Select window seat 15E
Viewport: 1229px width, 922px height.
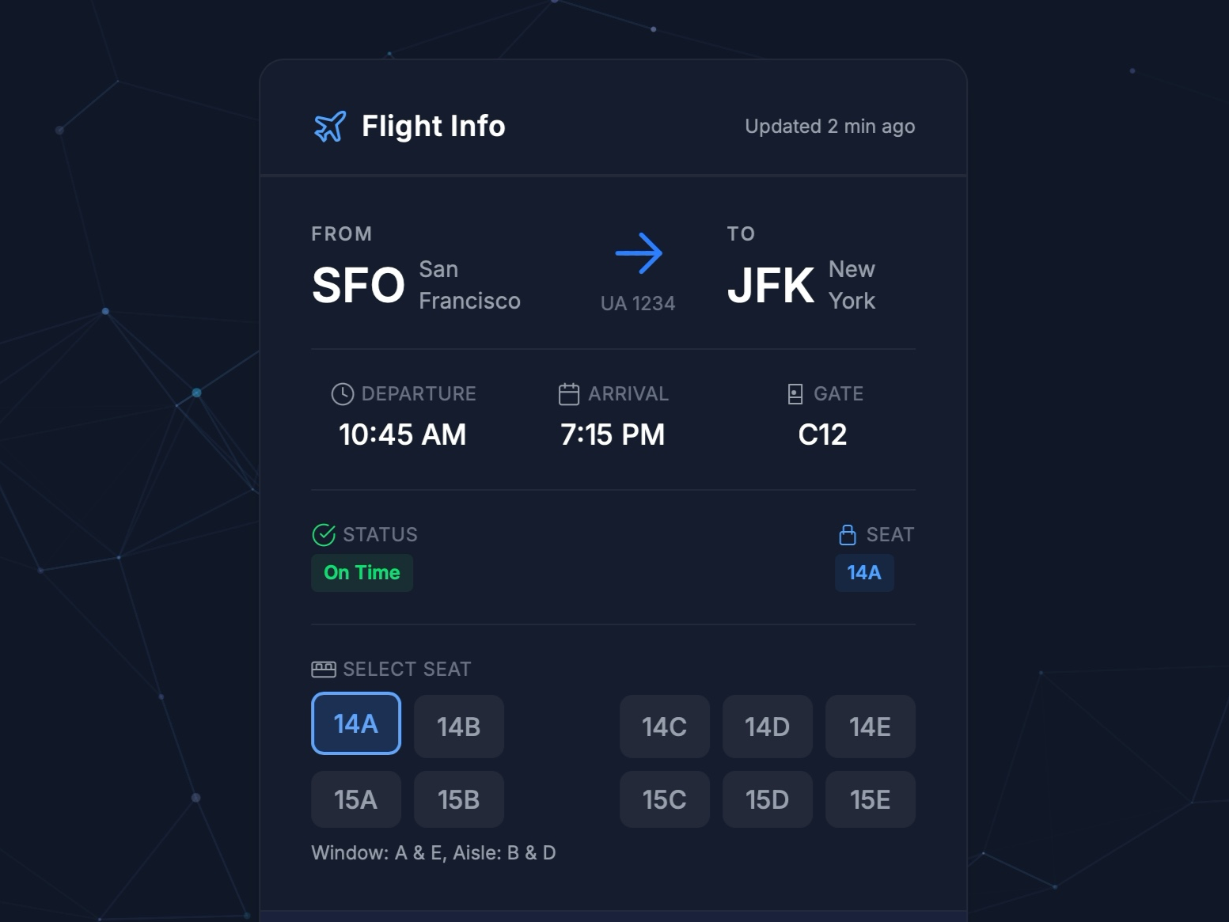(871, 799)
